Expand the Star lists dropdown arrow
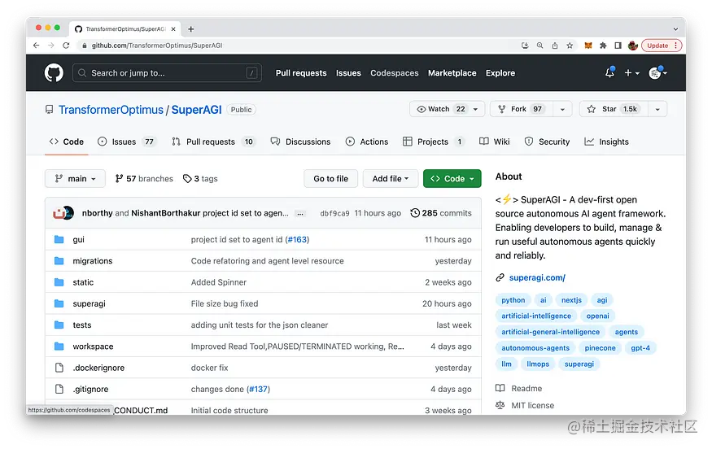712x449 pixels. (x=657, y=109)
